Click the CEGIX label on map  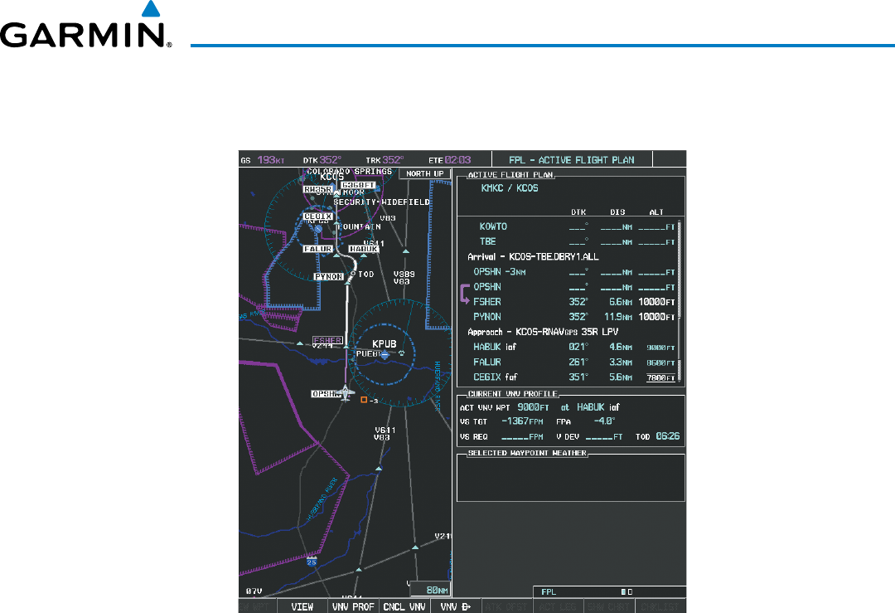(x=318, y=216)
